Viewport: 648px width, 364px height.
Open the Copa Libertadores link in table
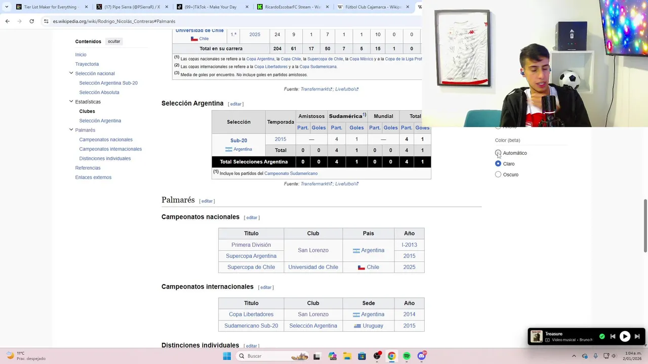tap(251, 314)
